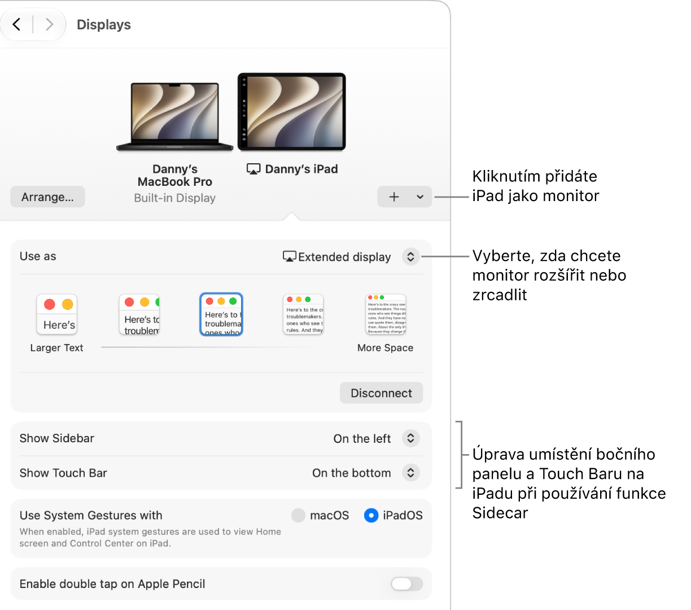Toggle double tap on Apple Pencil

pyautogui.click(x=407, y=584)
